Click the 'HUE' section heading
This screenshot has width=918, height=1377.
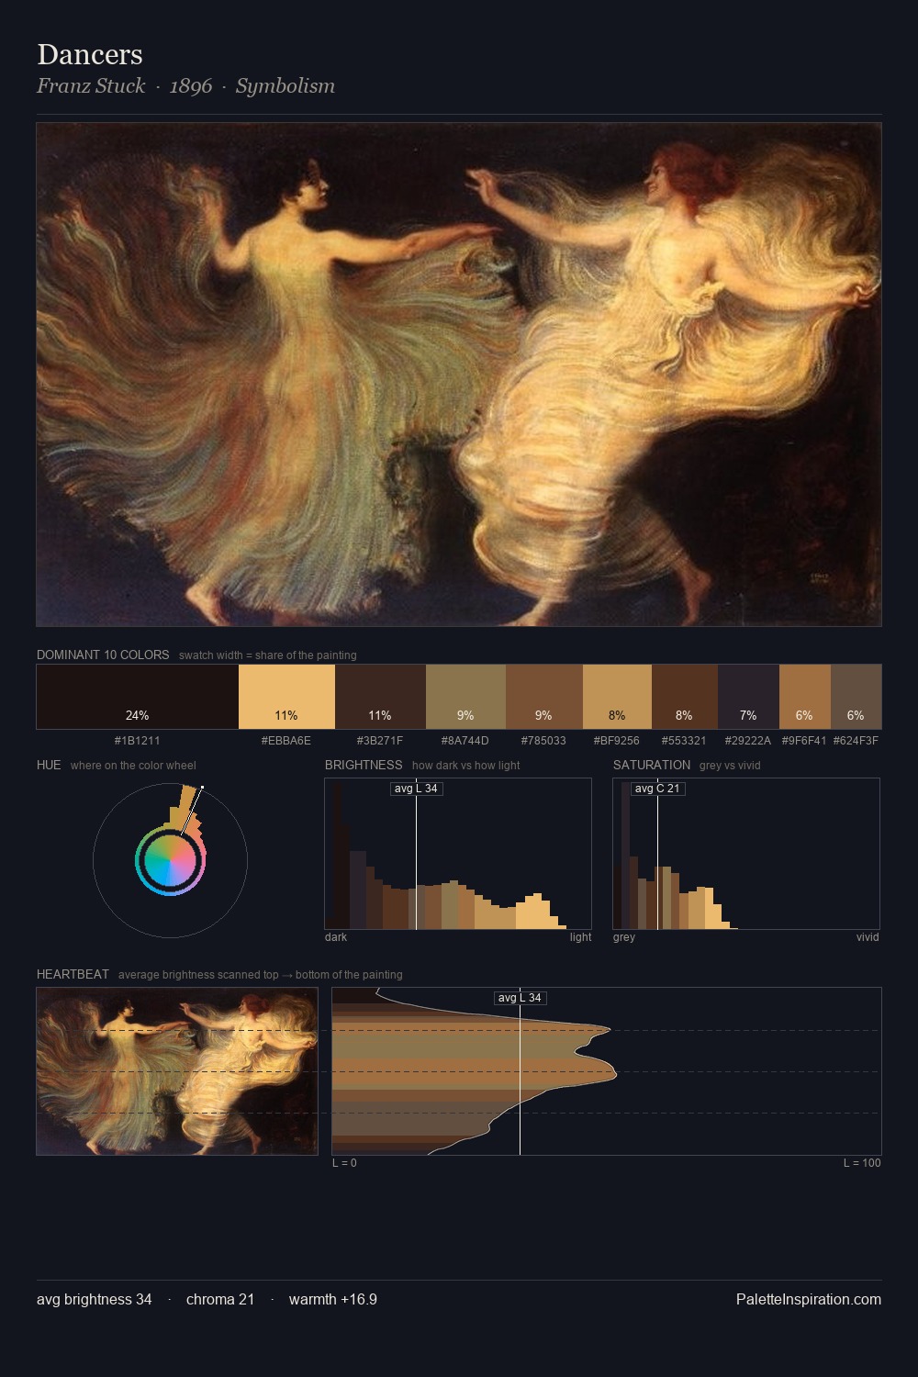click(x=49, y=765)
